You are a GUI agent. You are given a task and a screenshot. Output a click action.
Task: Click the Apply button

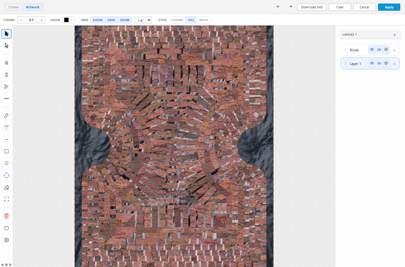389,7
